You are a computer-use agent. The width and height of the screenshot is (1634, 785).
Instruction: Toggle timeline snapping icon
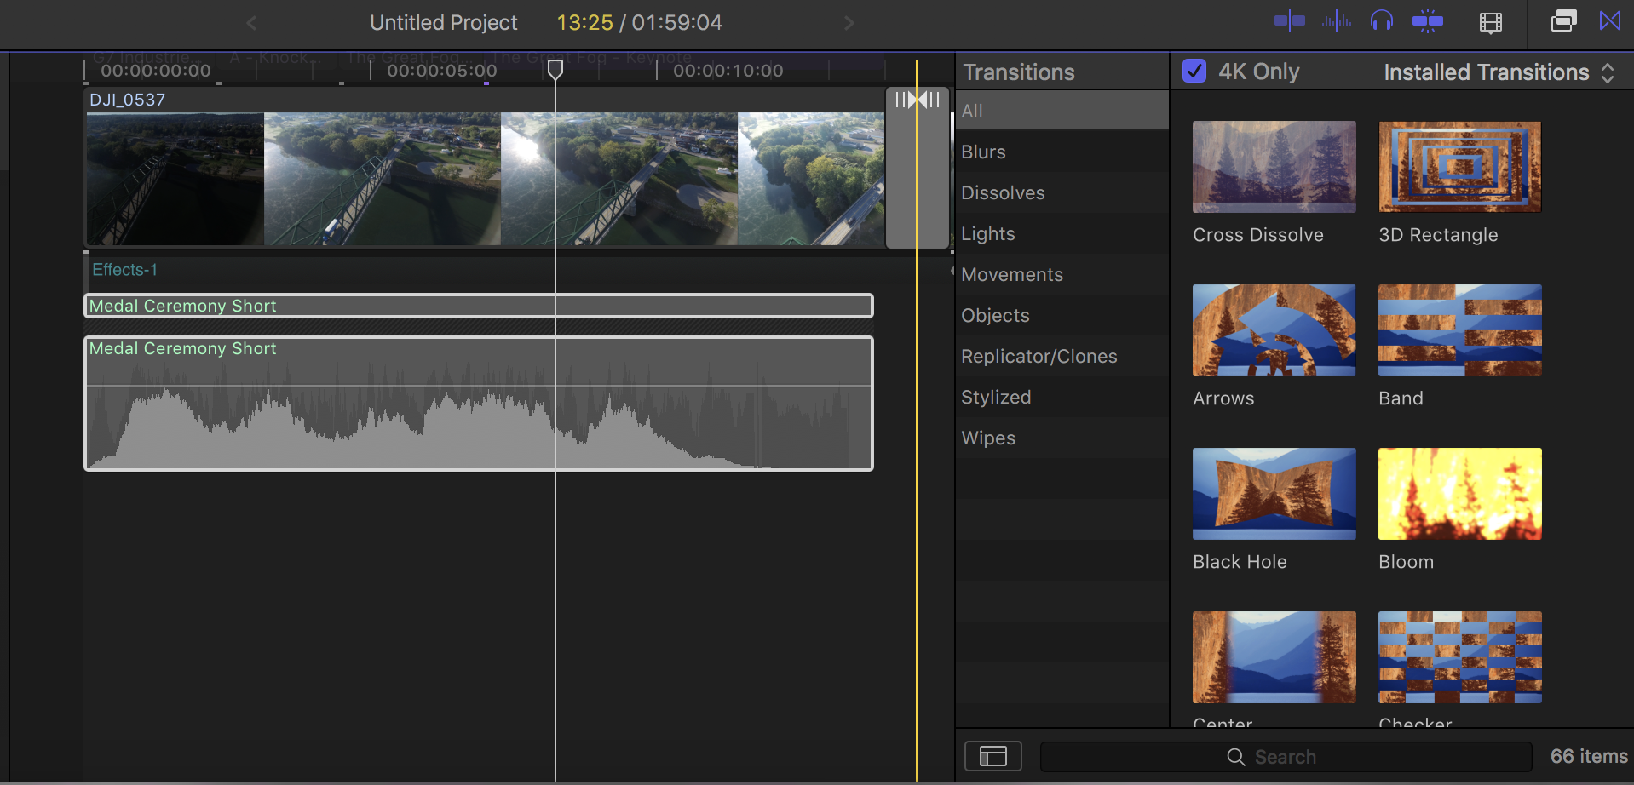click(1428, 21)
